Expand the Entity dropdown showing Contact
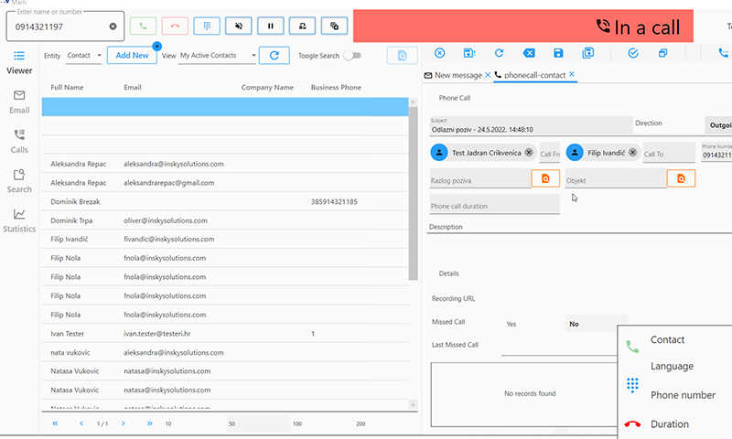The image size is (732, 439). pyautogui.click(x=84, y=56)
